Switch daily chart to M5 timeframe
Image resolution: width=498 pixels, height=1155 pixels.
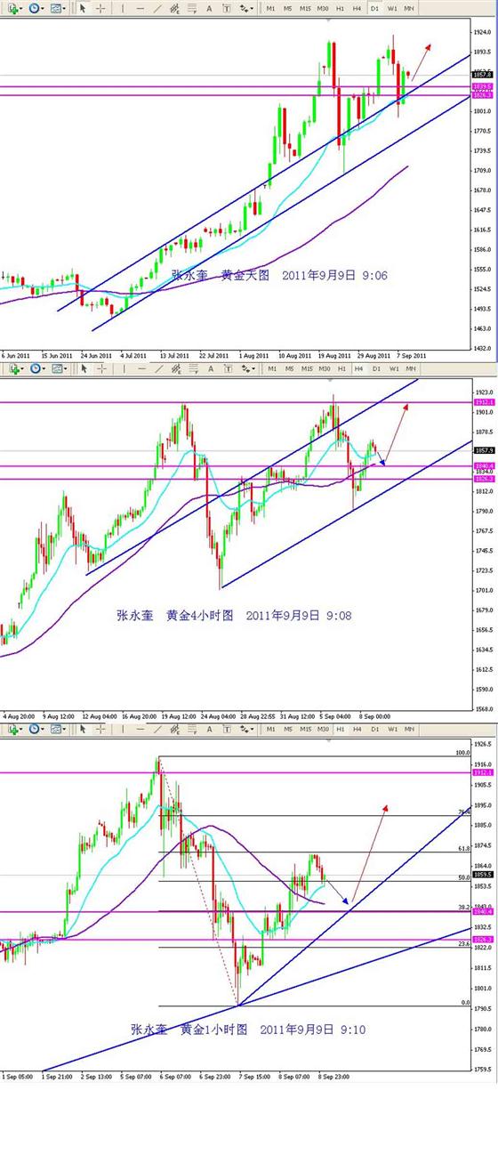(x=288, y=8)
